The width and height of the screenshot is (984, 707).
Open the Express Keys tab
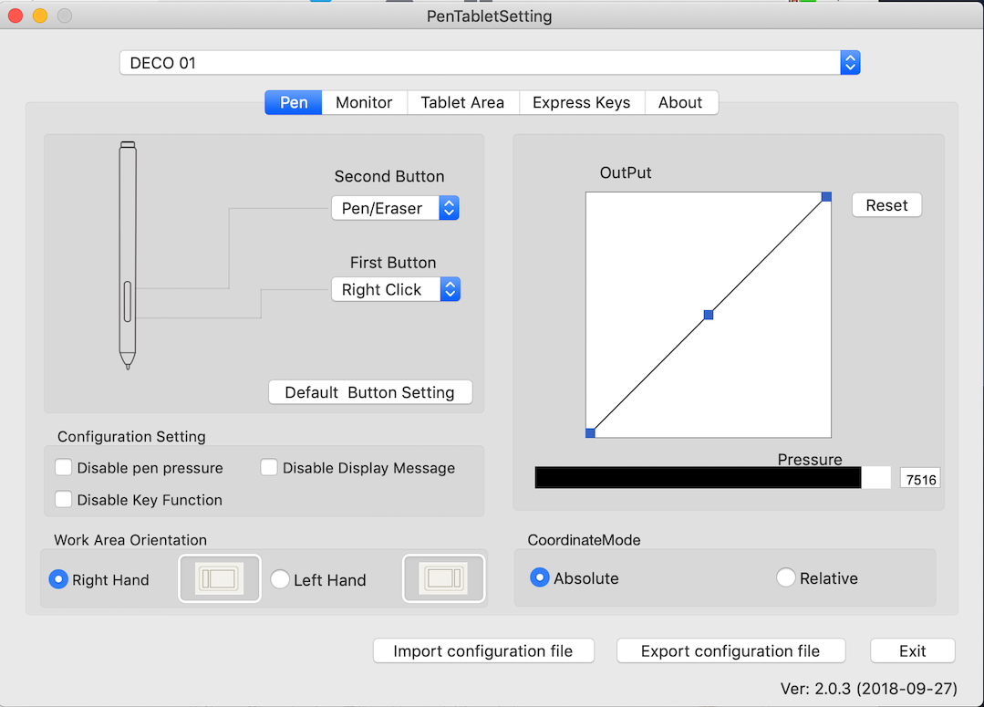pyautogui.click(x=581, y=102)
